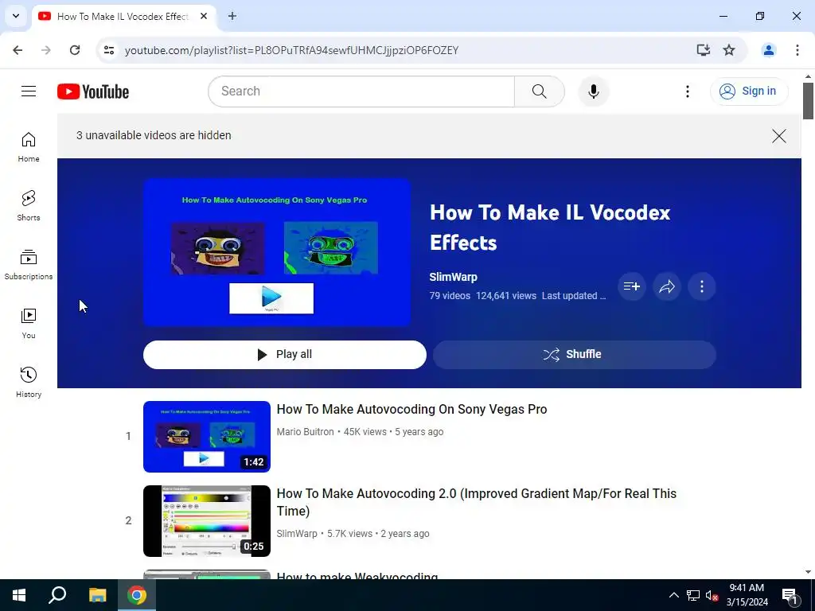Click page vertical scrollbar thumb
Image resolution: width=815 pixels, height=611 pixels.
[808, 100]
